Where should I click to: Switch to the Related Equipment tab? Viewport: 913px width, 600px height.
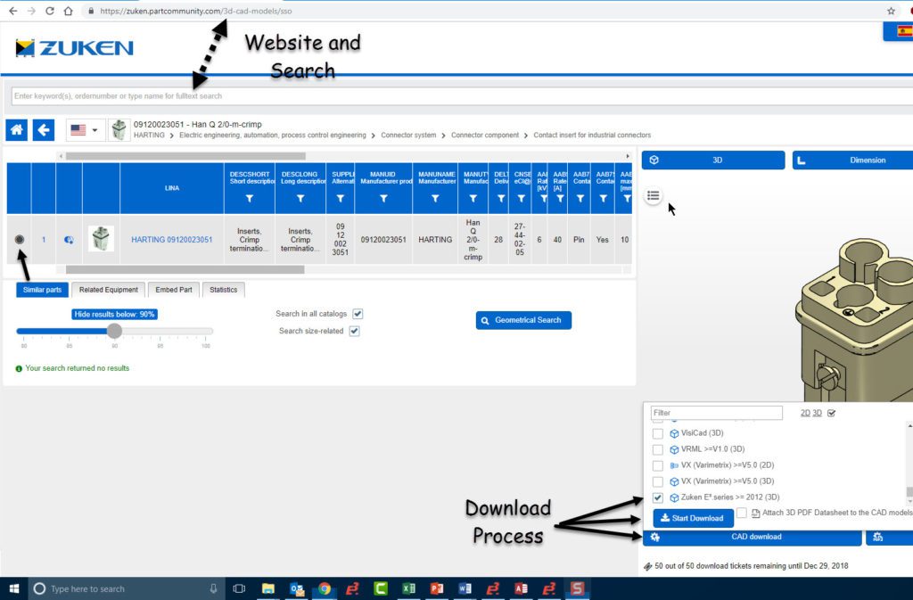[108, 290]
